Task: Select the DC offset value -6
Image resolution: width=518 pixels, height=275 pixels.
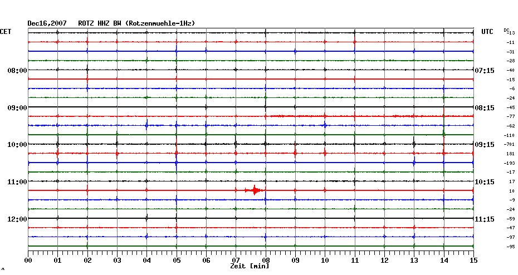Action: click(512, 89)
